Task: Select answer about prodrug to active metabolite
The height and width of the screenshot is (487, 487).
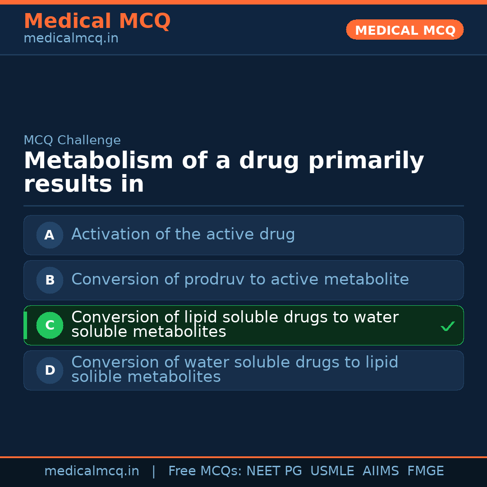Action: [x=240, y=280]
